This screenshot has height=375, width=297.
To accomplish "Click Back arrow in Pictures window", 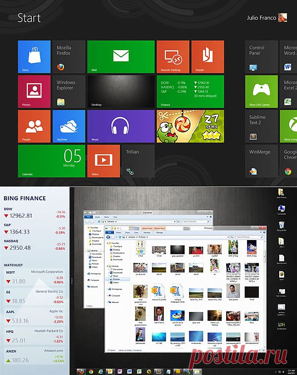I will click(108, 237).
